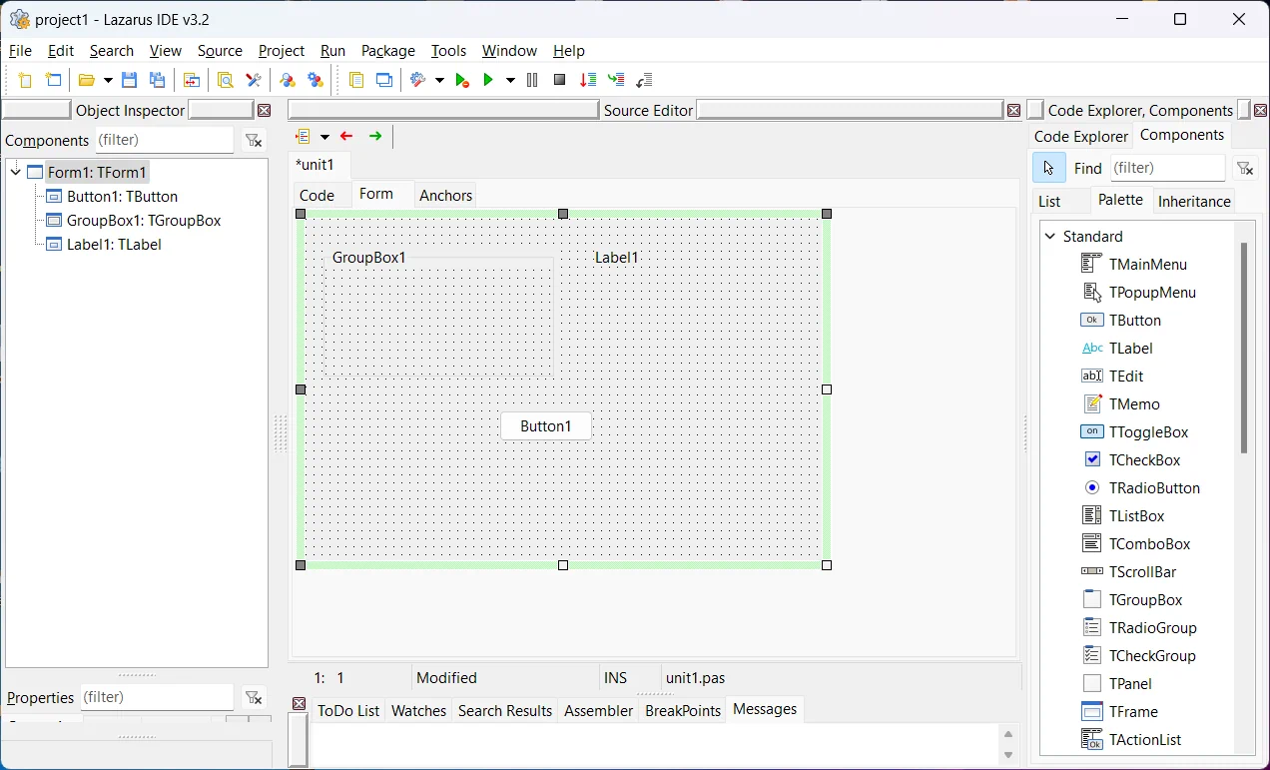The image size is (1270, 770).
Task: Open the build mode dropdown arrow
Action: coord(438,80)
